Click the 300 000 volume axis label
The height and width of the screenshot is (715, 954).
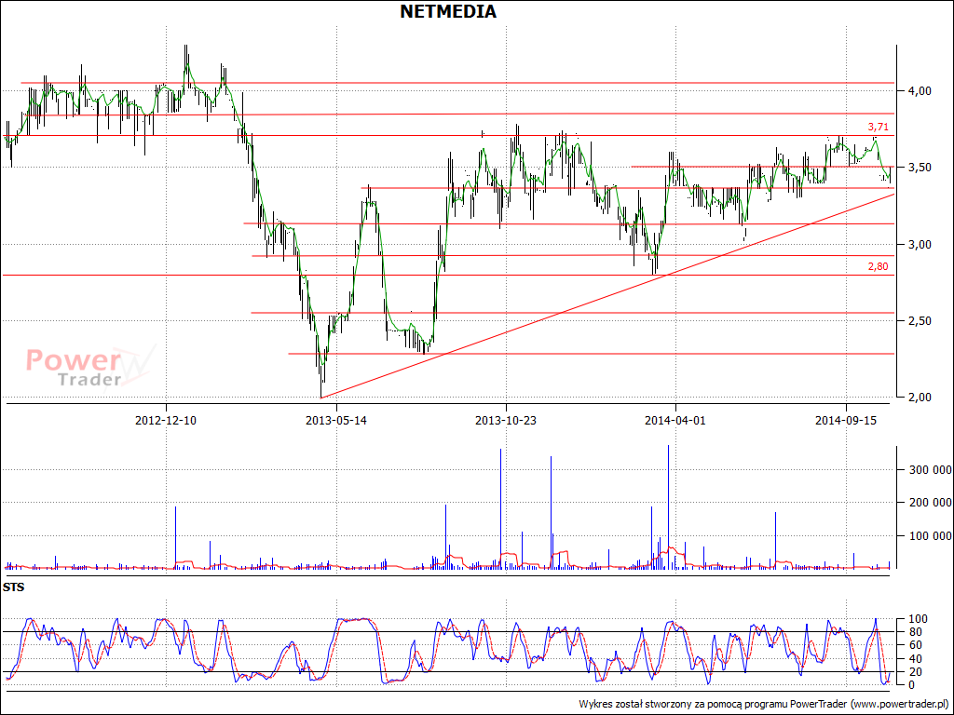point(931,469)
